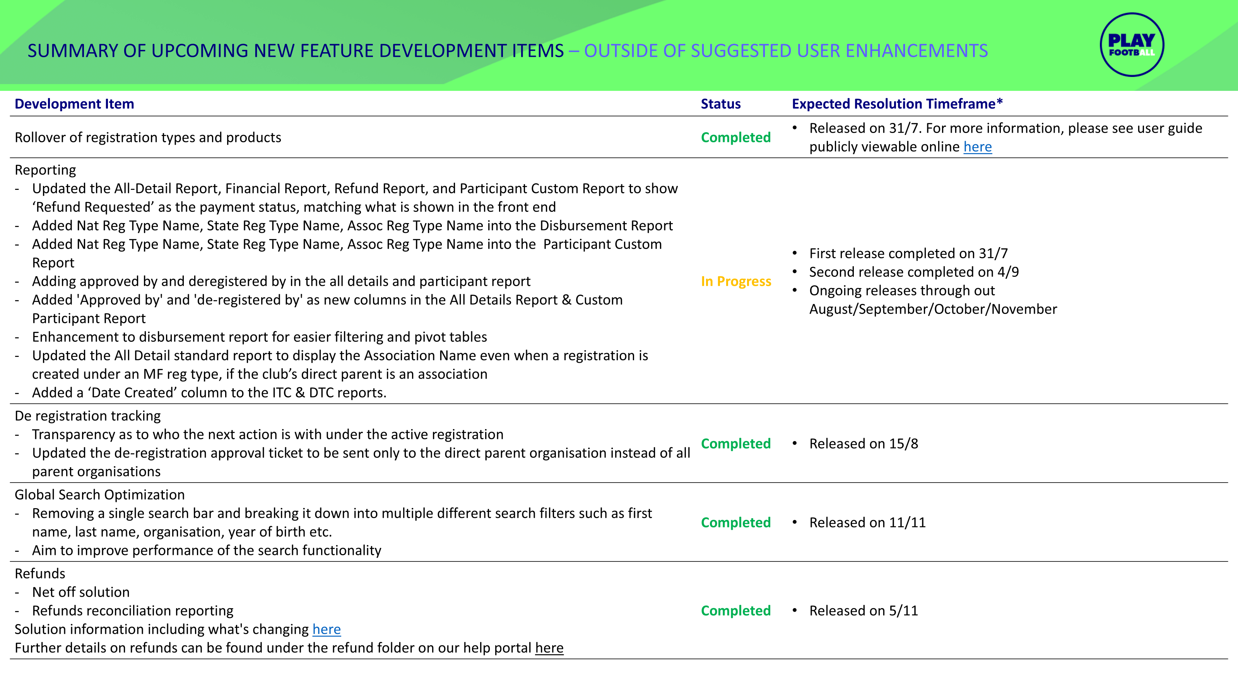The image size is (1238, 696).
Task: Click the 'Reporting' section heading
Action: [45, 170]
